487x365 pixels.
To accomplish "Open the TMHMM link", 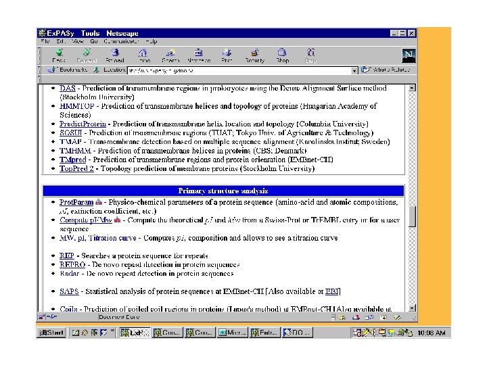I will tap(75, 151).
